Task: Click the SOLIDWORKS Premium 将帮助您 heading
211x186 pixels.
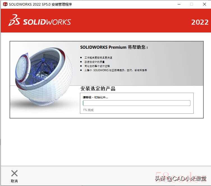Action: (x=114, y=47)
